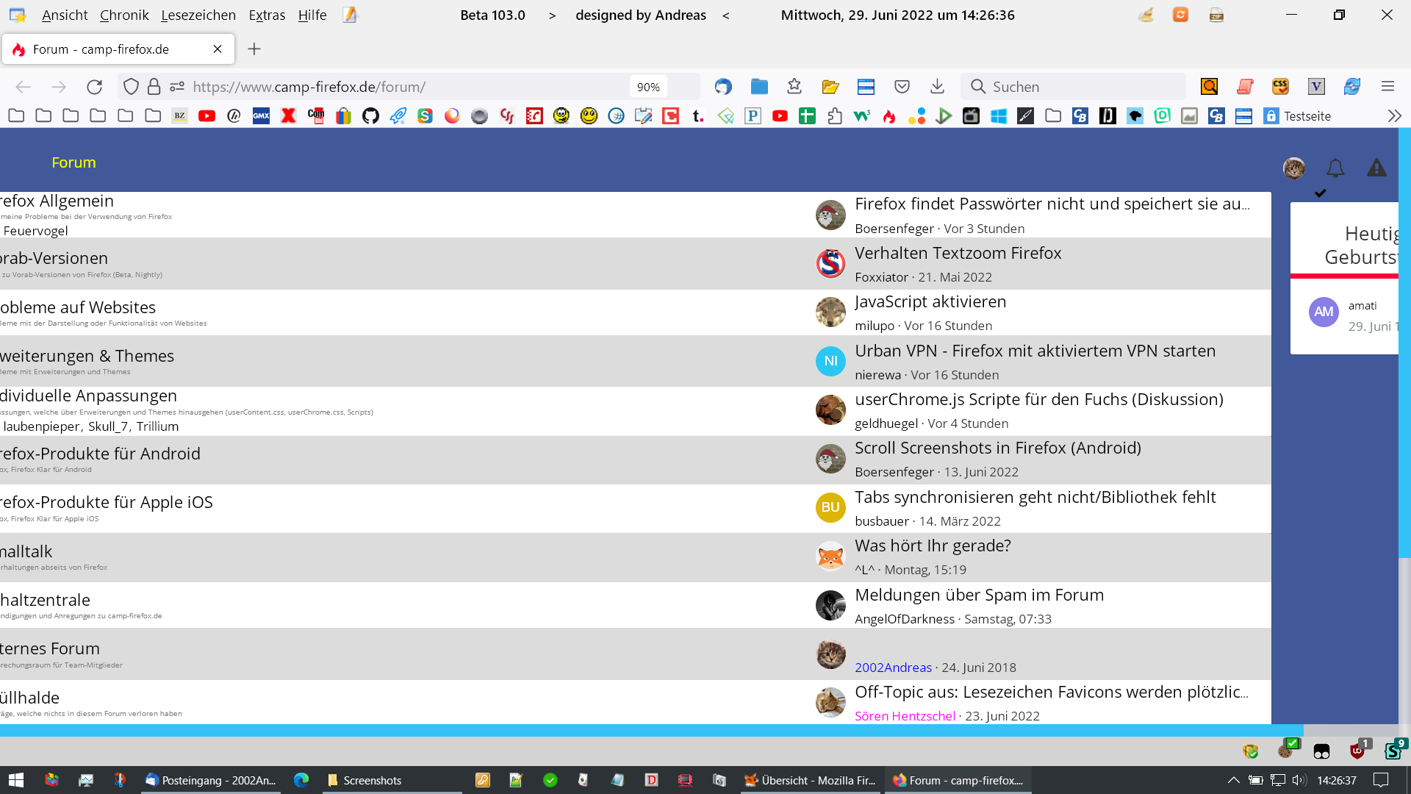The image size is (1411, 794).
Task: Open the GMX bookmark icon
Action: point(261,116)
